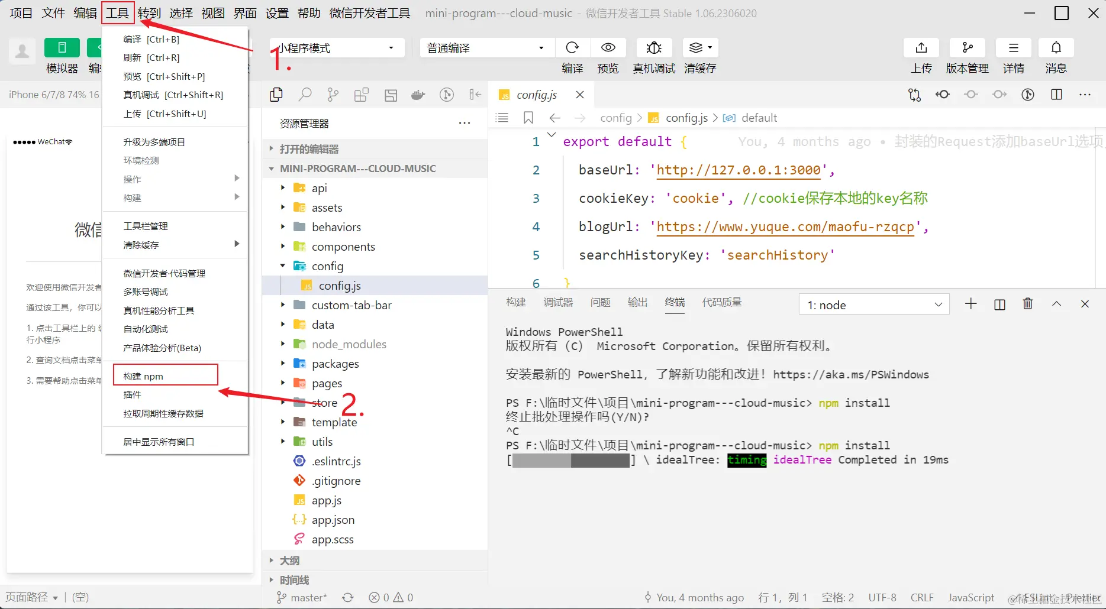Open the source control branch icon
This screenshot has width=1106, height=609.
coord(333,95)
